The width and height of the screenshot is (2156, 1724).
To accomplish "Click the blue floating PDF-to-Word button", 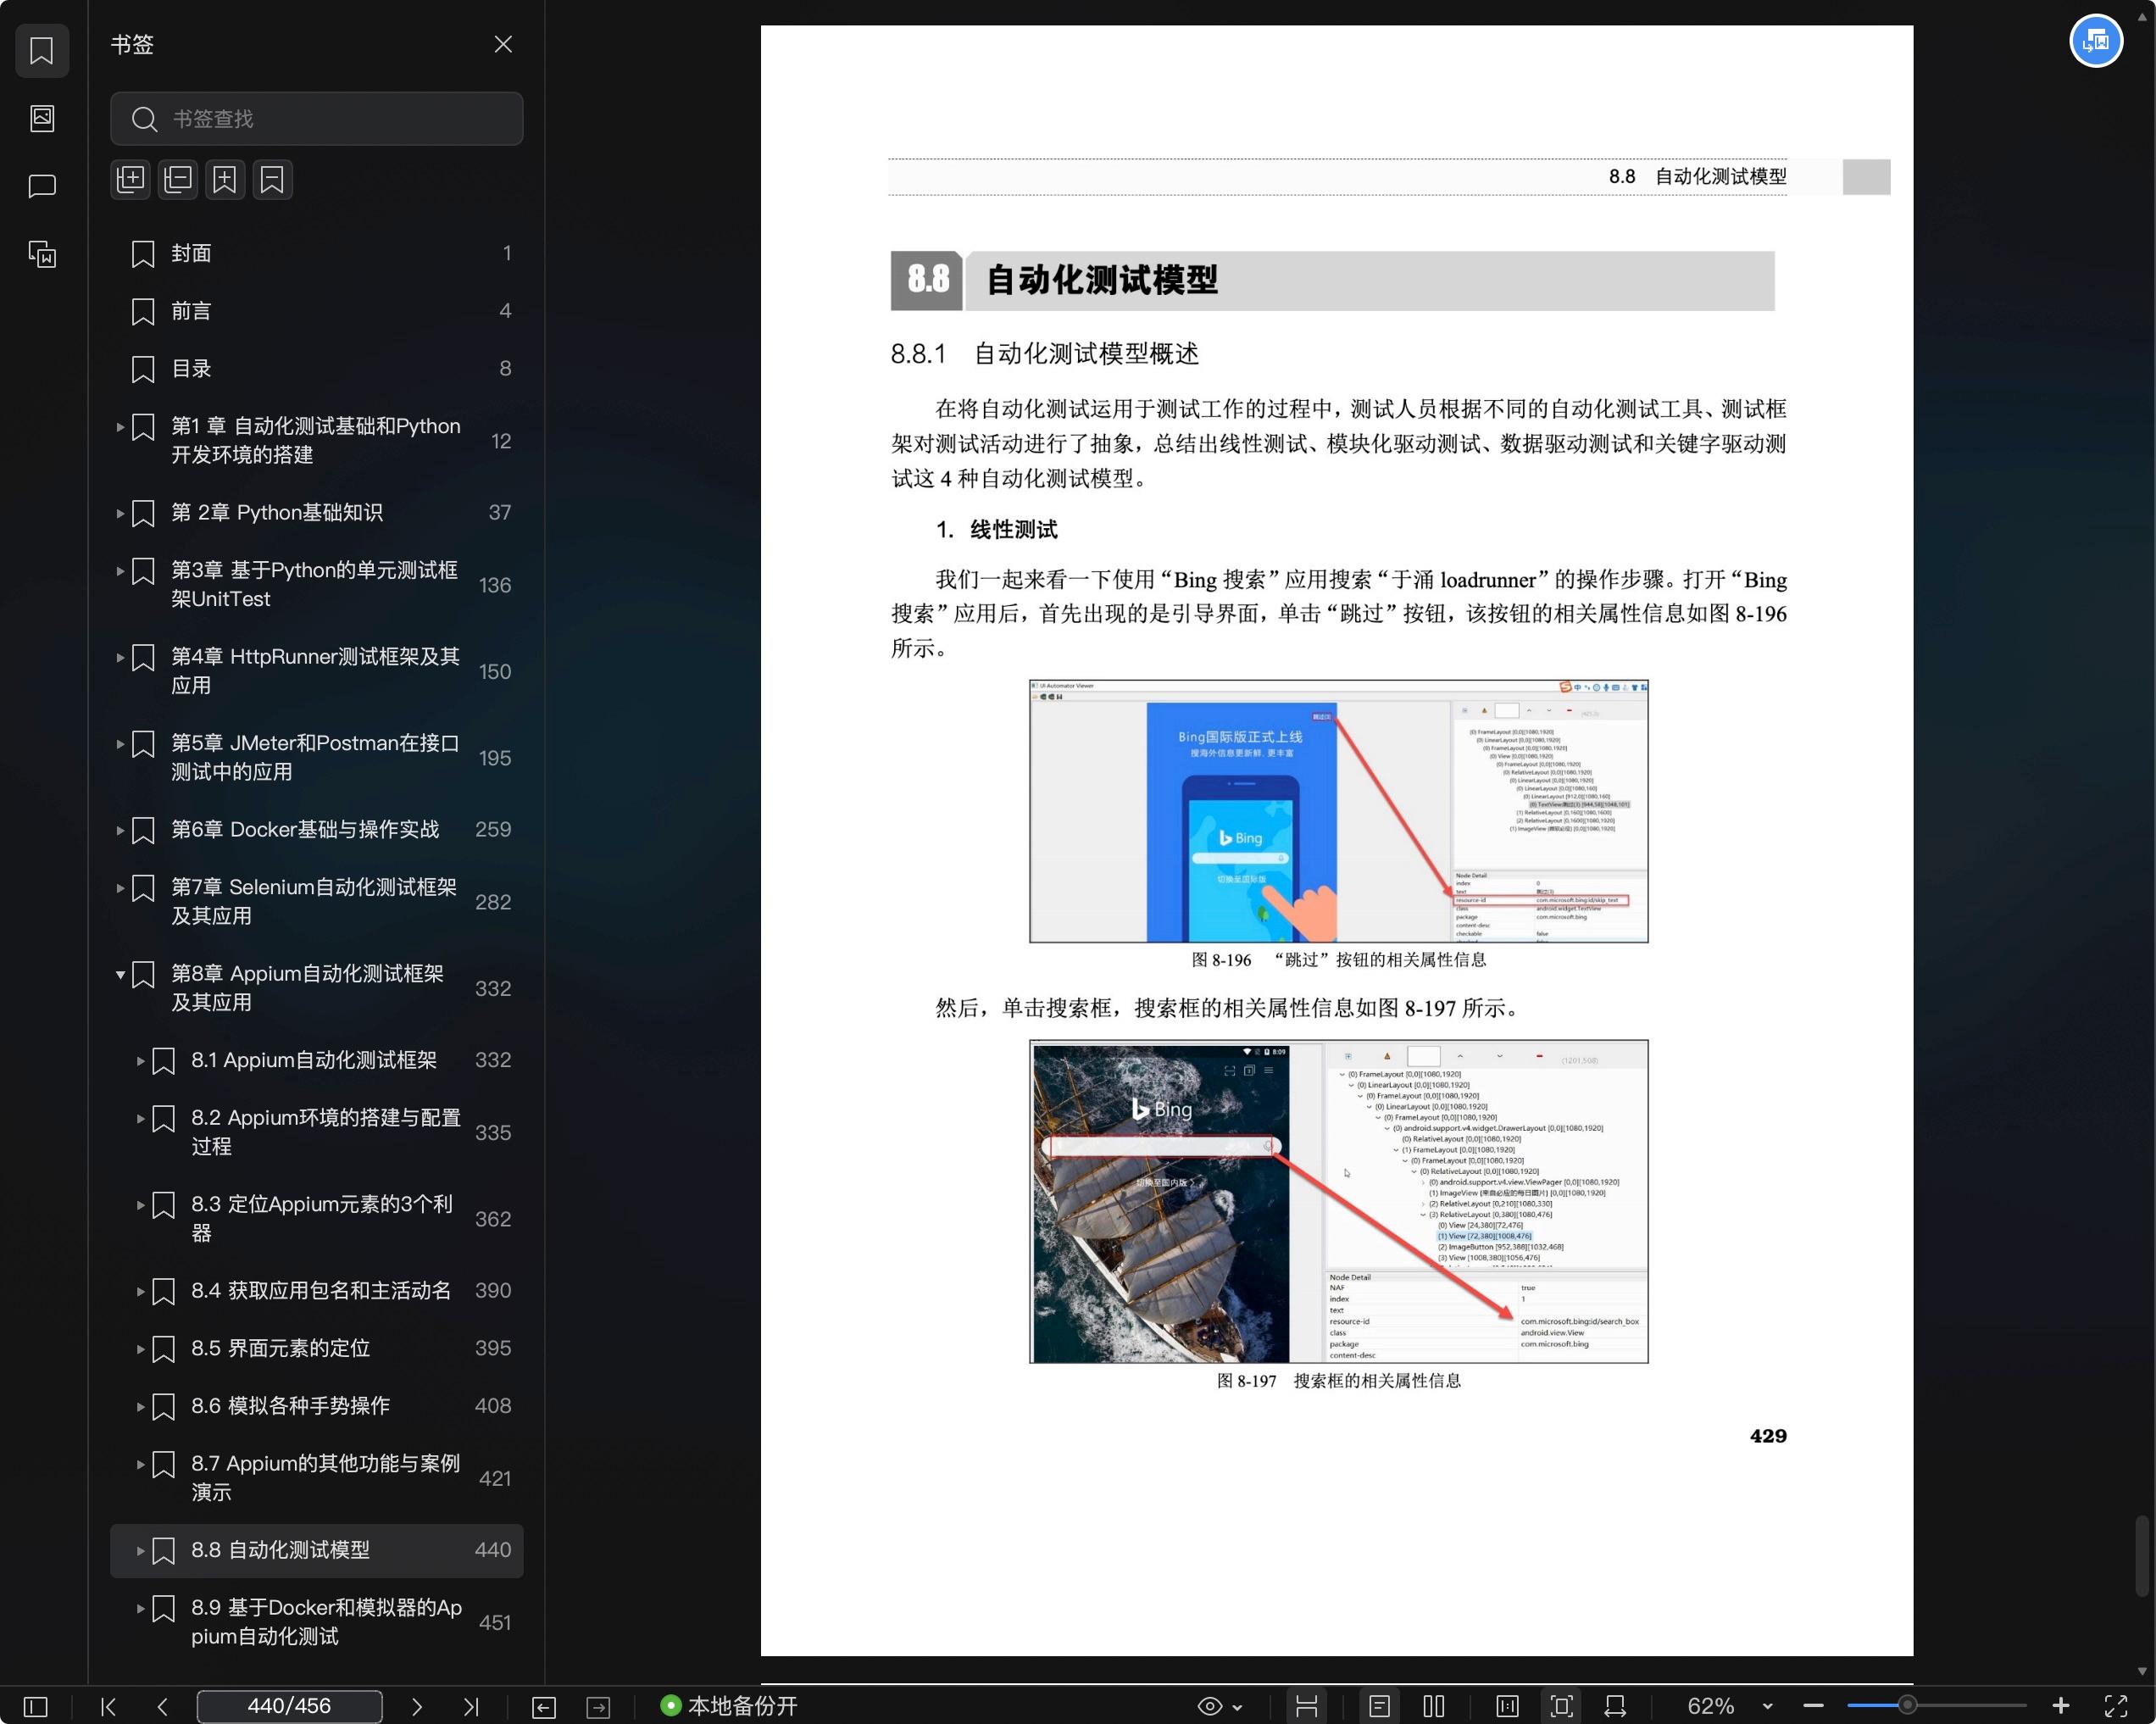I will pyautogui.click(x=2096, y=41).
